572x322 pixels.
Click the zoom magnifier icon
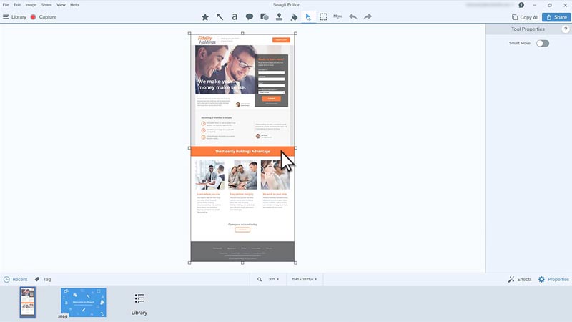click(x=260, y=279)
